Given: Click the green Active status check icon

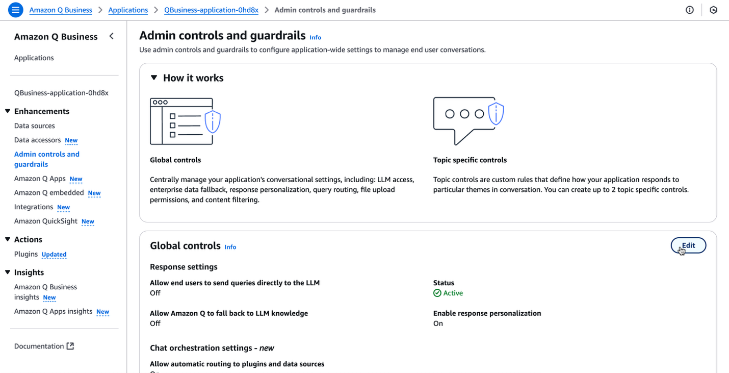Looking at the screenshot, I should pos(437,293).
